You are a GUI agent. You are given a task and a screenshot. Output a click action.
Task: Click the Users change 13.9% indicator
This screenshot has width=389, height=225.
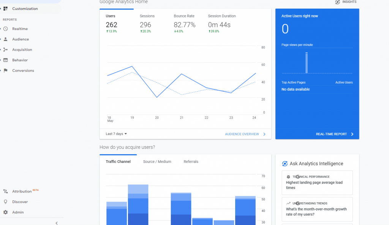pyautogui.click(x=112, y=31)
